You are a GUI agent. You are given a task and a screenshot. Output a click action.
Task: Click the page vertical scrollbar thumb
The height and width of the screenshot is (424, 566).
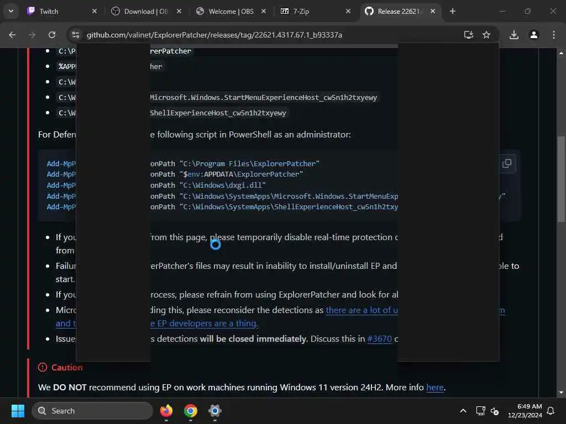[561, 178]
